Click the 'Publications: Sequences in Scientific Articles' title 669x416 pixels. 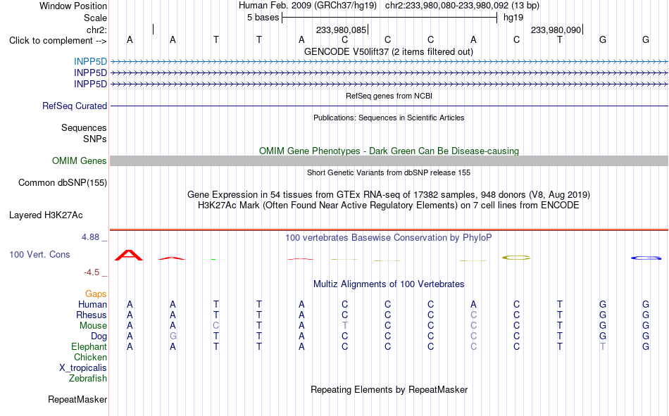389,118
